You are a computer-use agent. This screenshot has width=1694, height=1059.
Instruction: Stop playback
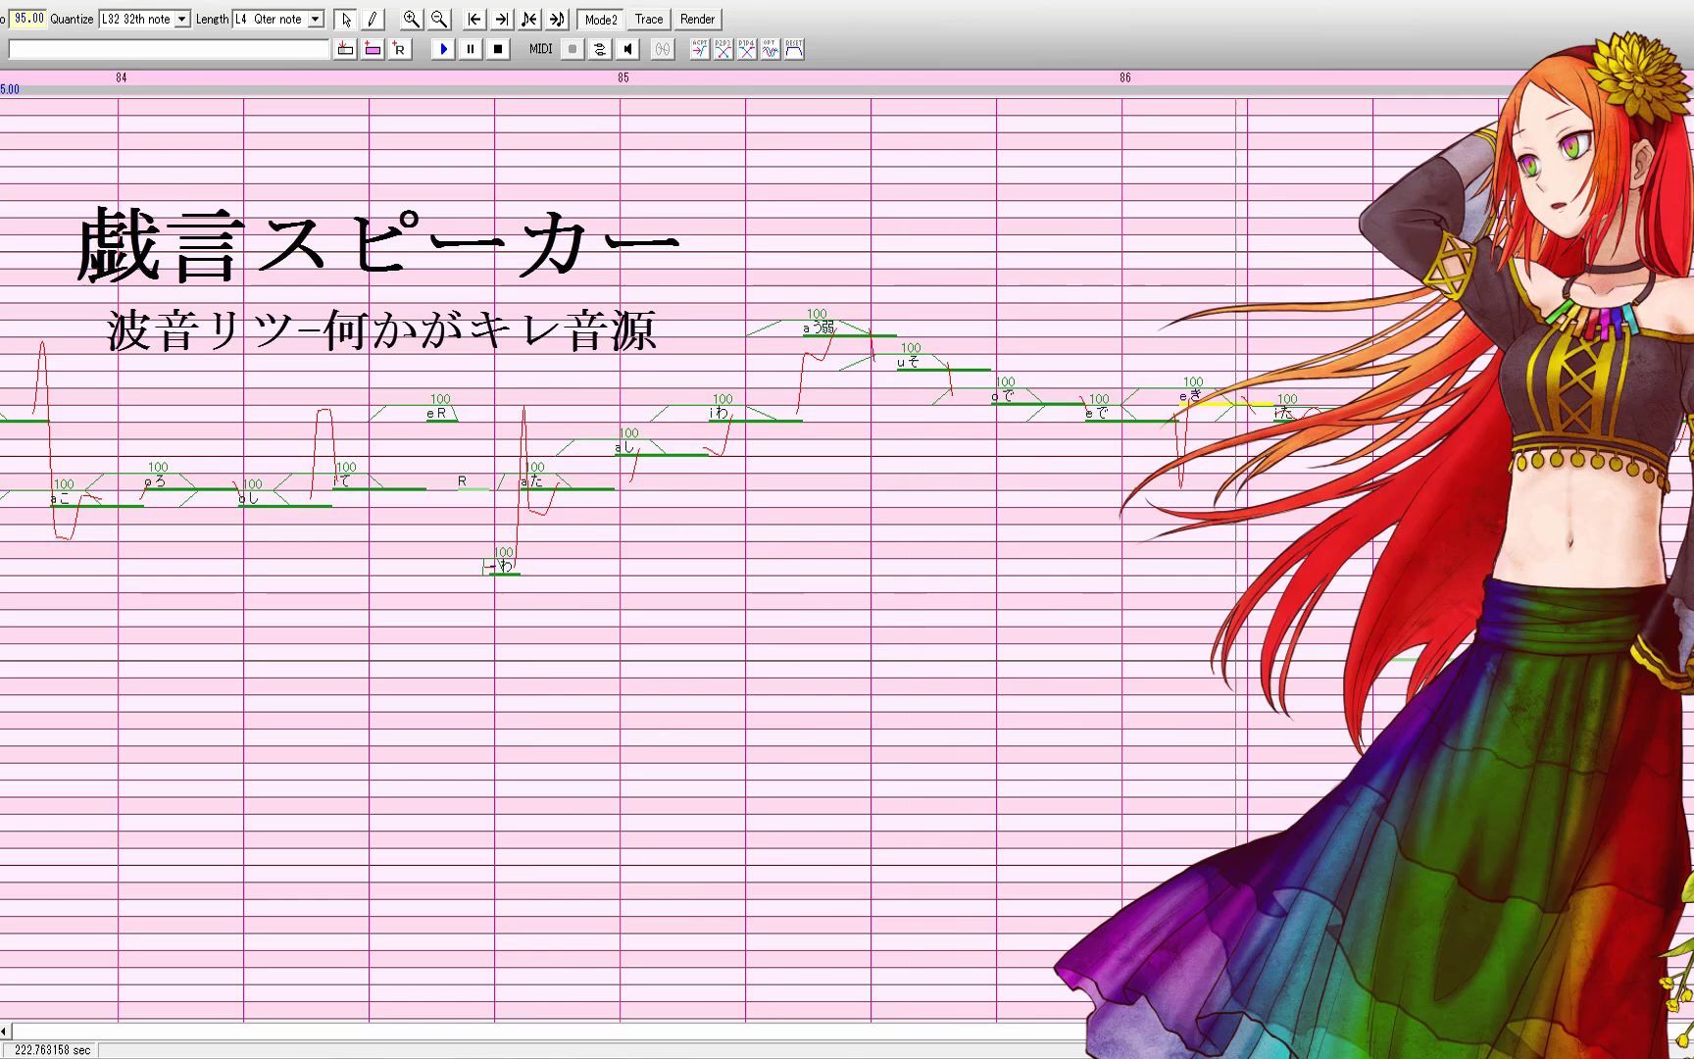498,49
